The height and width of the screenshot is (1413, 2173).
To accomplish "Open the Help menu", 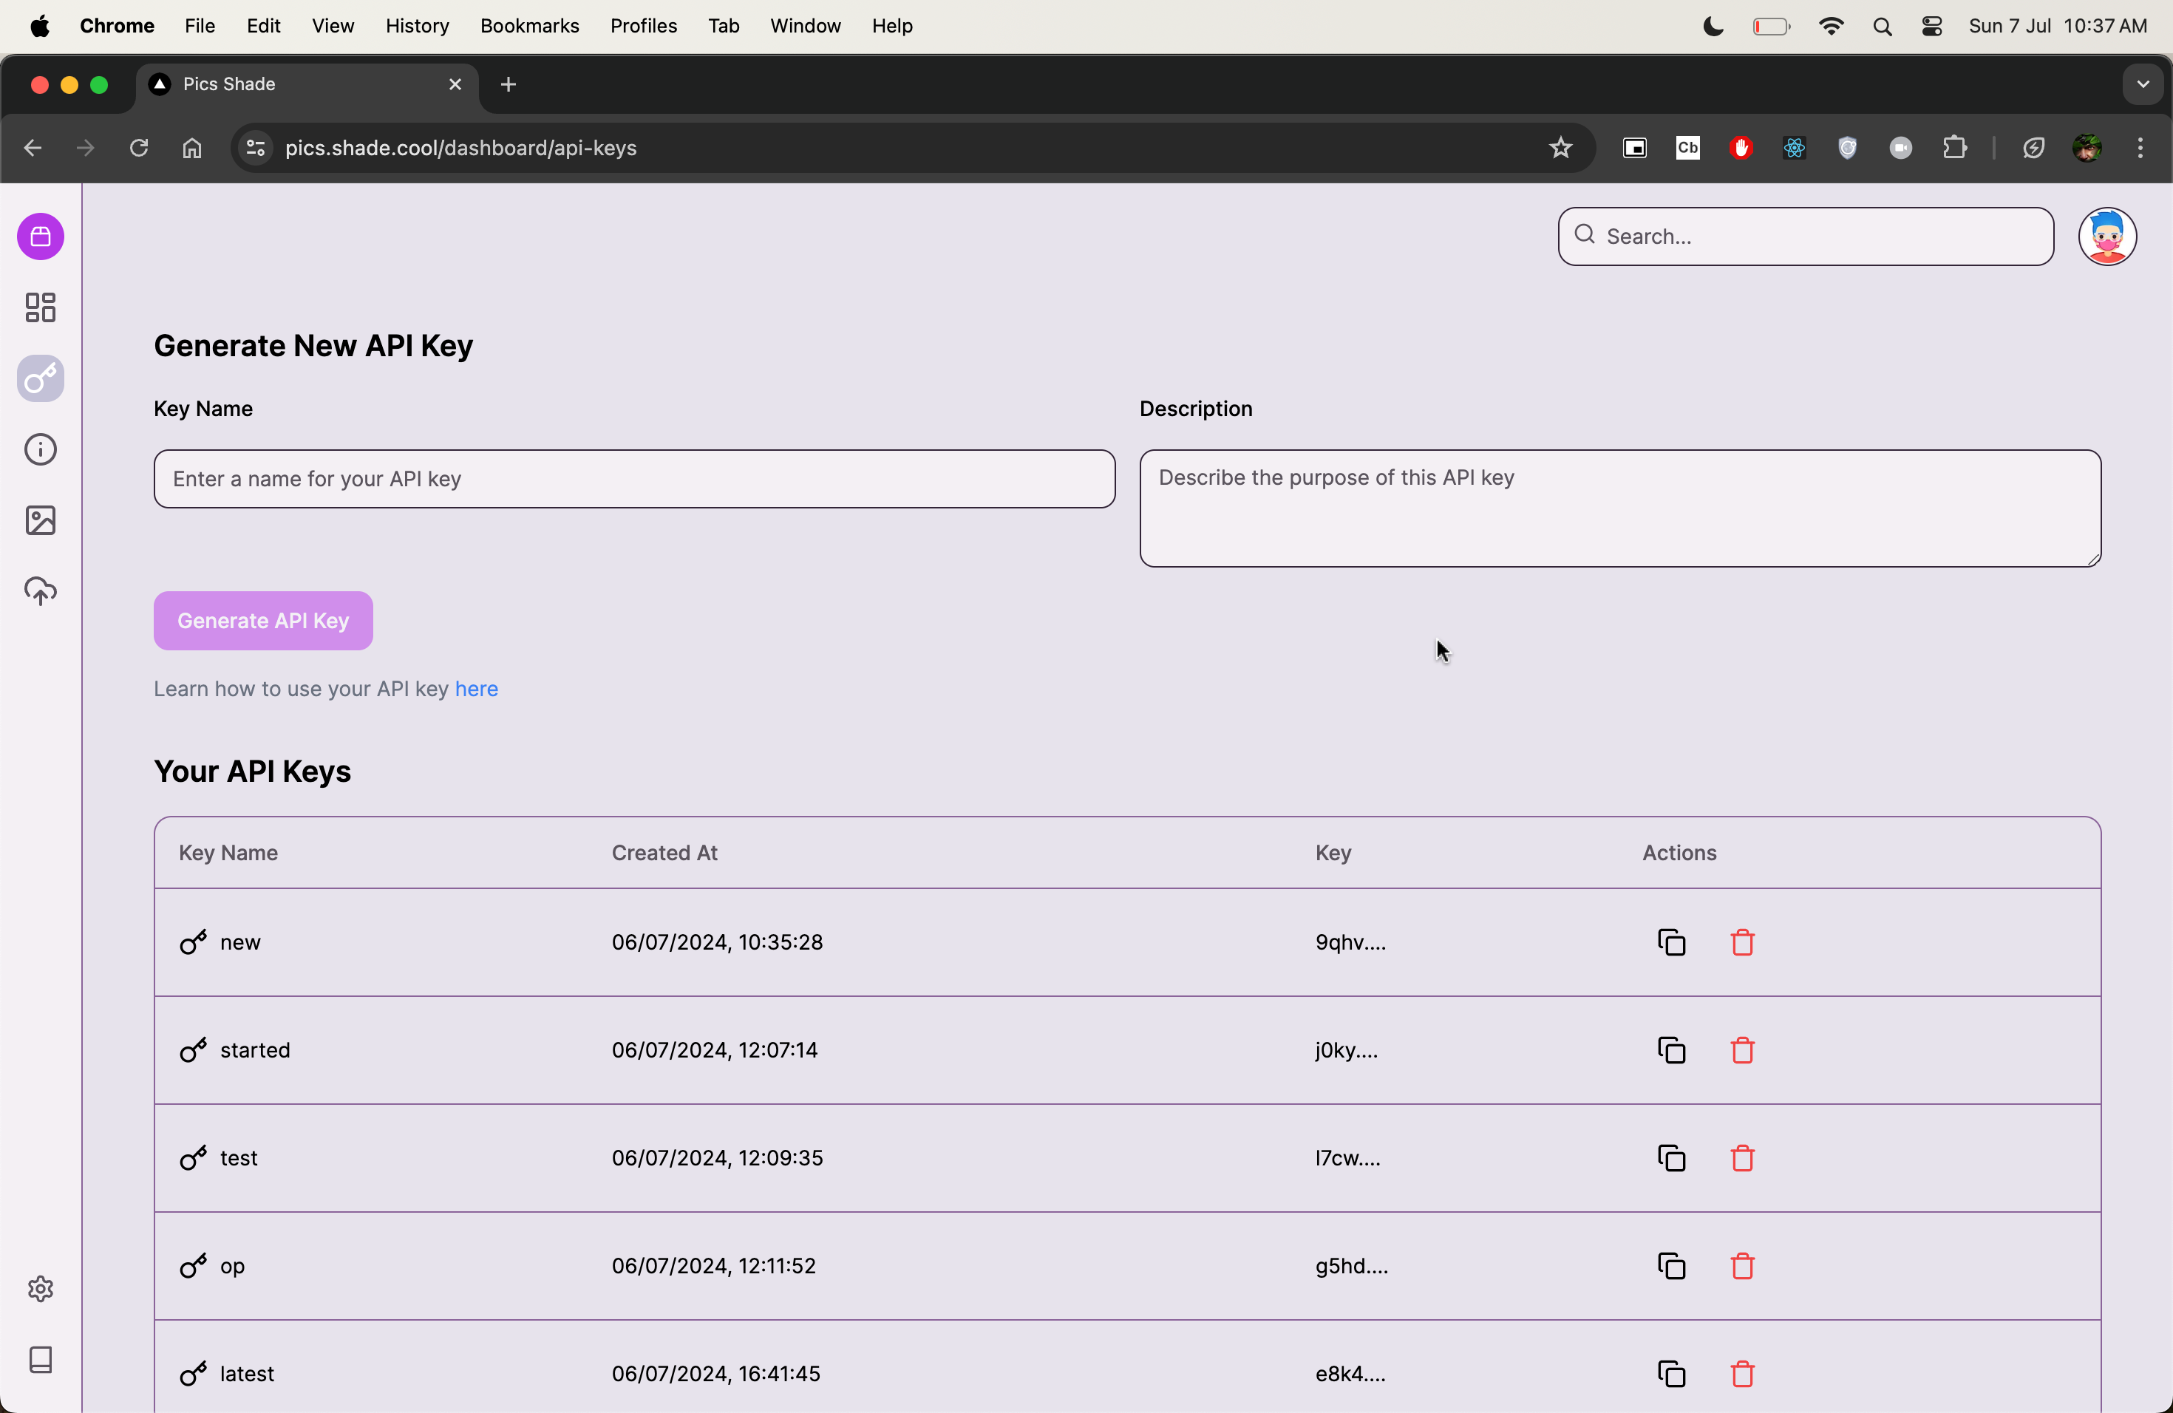I will [892, 27].
